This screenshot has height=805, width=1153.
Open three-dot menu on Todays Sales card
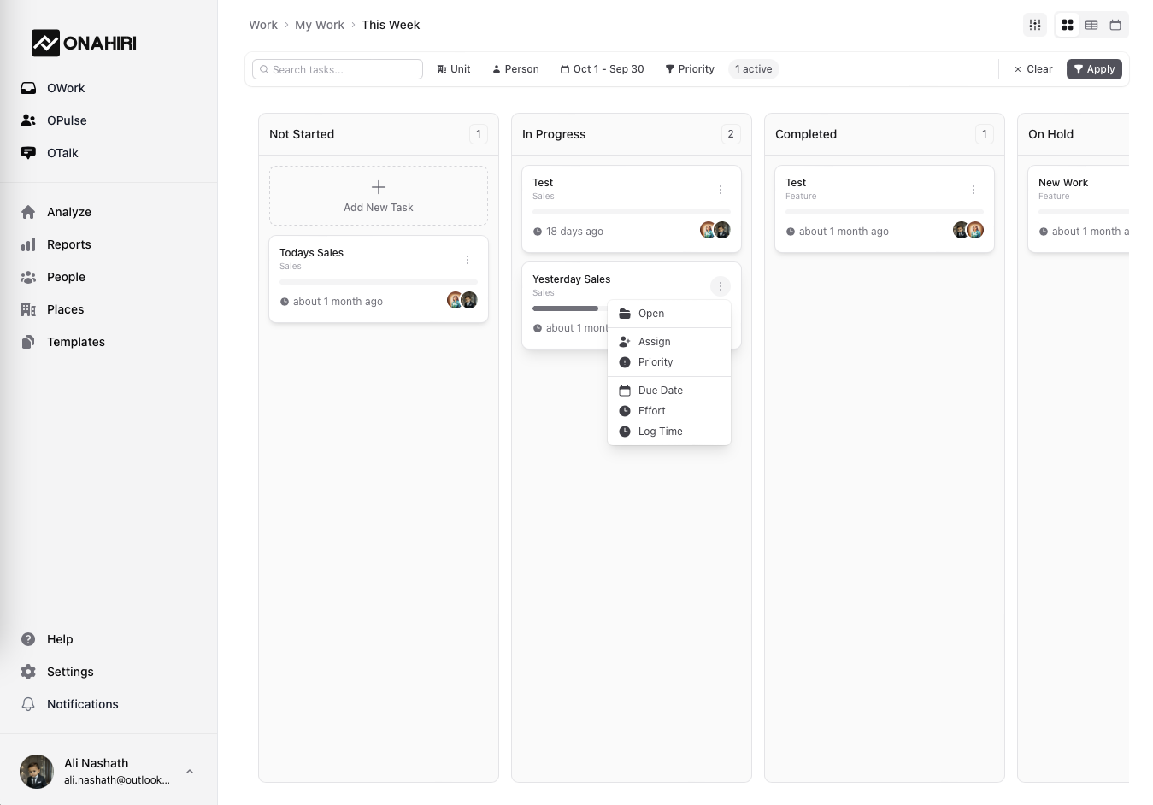click(x=468, y=260)
